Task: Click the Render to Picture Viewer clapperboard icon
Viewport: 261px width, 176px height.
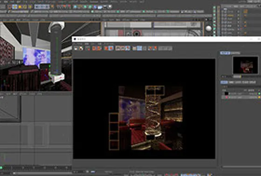Action: tap(64, 7)
